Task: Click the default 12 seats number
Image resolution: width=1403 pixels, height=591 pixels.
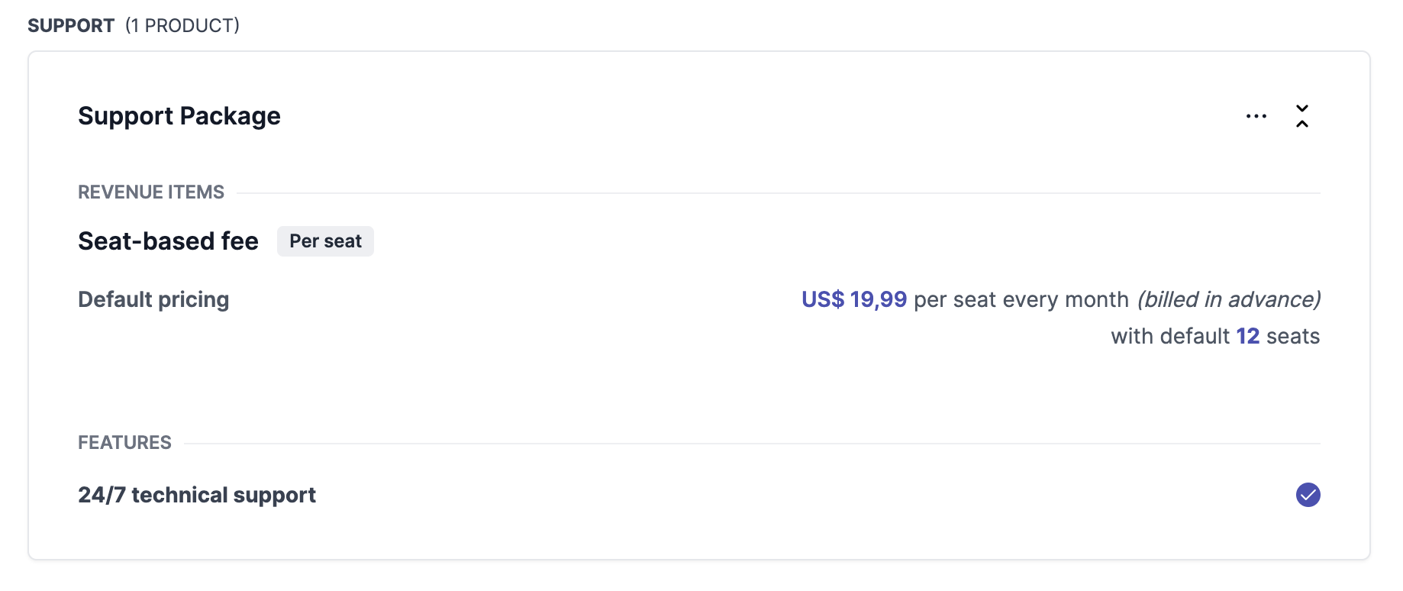Action: tap(1247, 336)
